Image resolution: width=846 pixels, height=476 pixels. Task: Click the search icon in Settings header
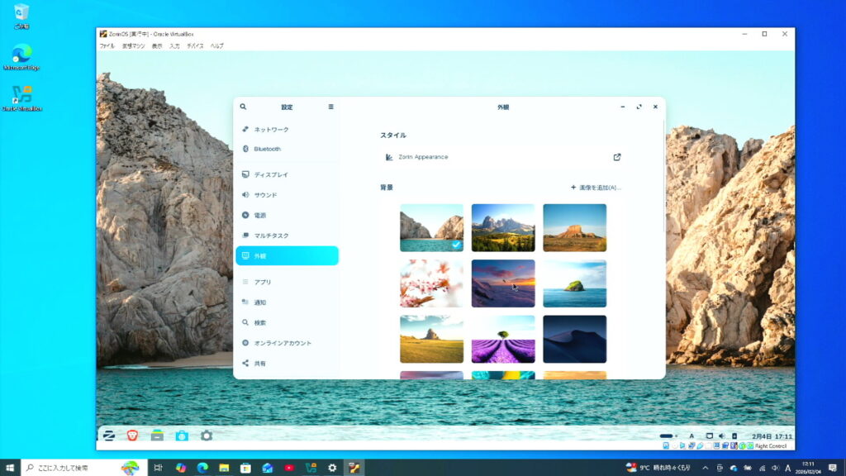(243, 107)
